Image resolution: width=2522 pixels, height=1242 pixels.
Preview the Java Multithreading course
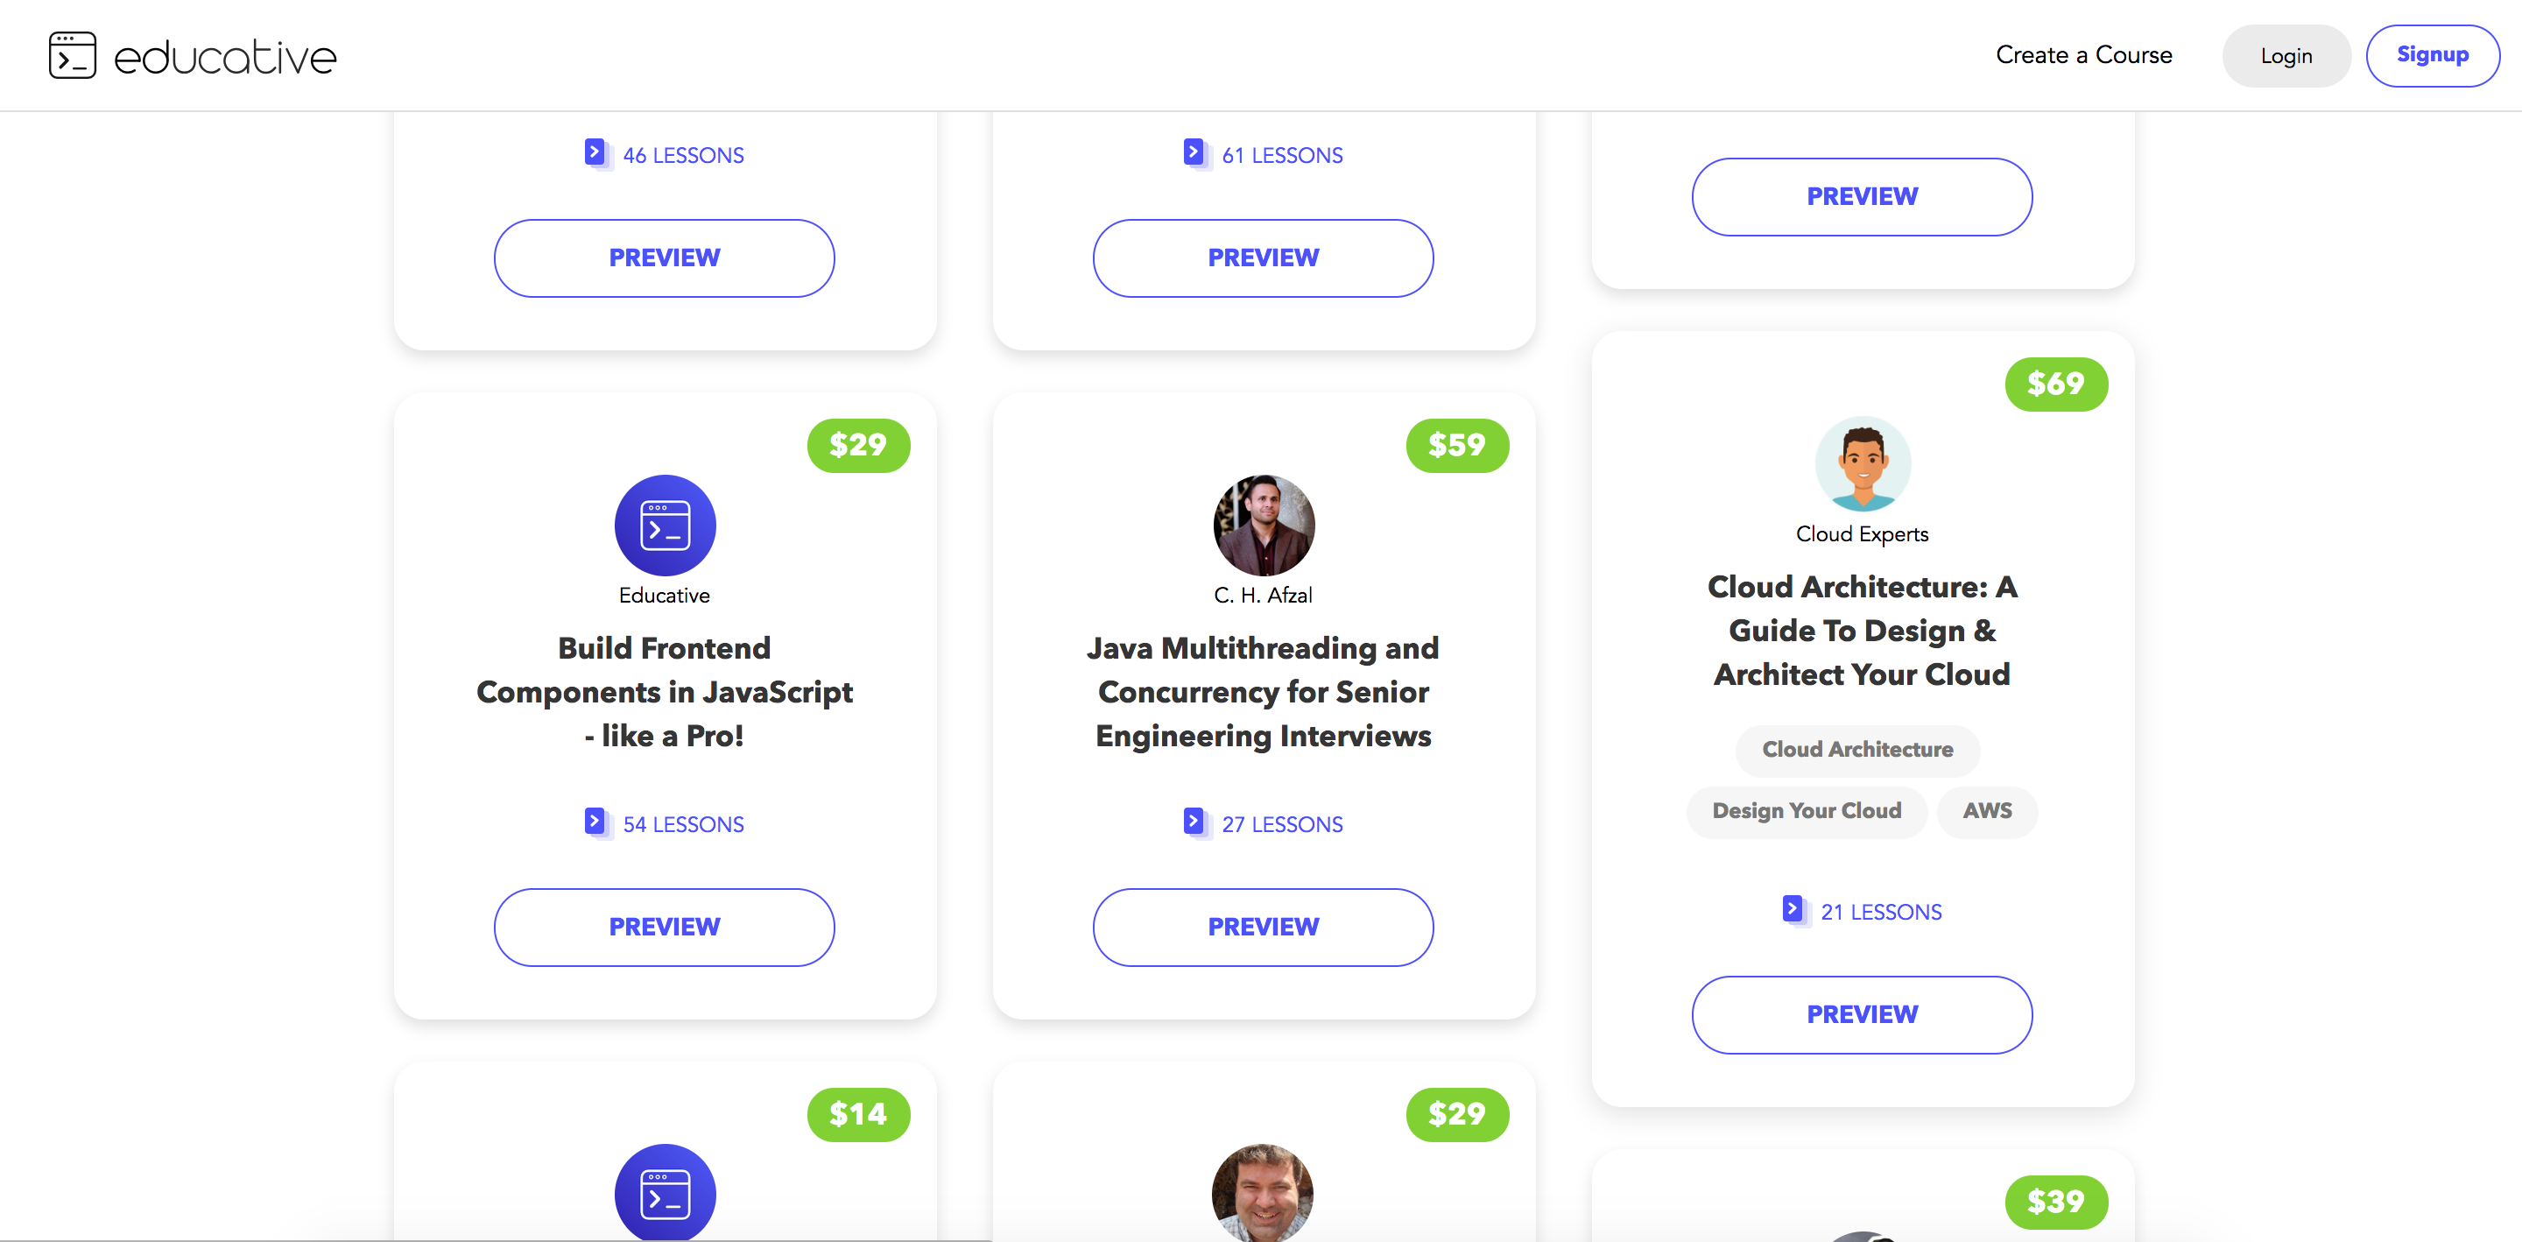1263,928
